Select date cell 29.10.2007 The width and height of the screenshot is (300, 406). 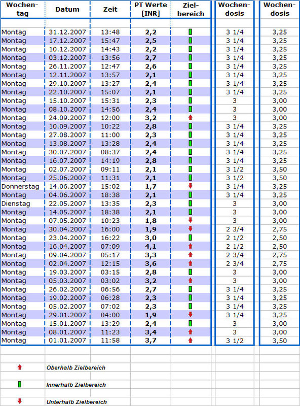point(67,84)
